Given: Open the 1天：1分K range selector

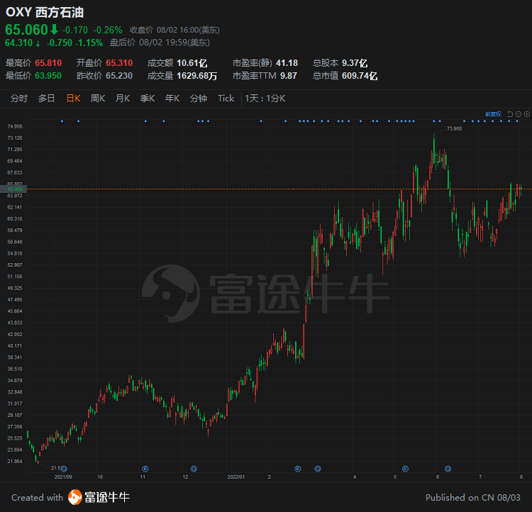Looking at the screenshot, I should pos(265,99).
